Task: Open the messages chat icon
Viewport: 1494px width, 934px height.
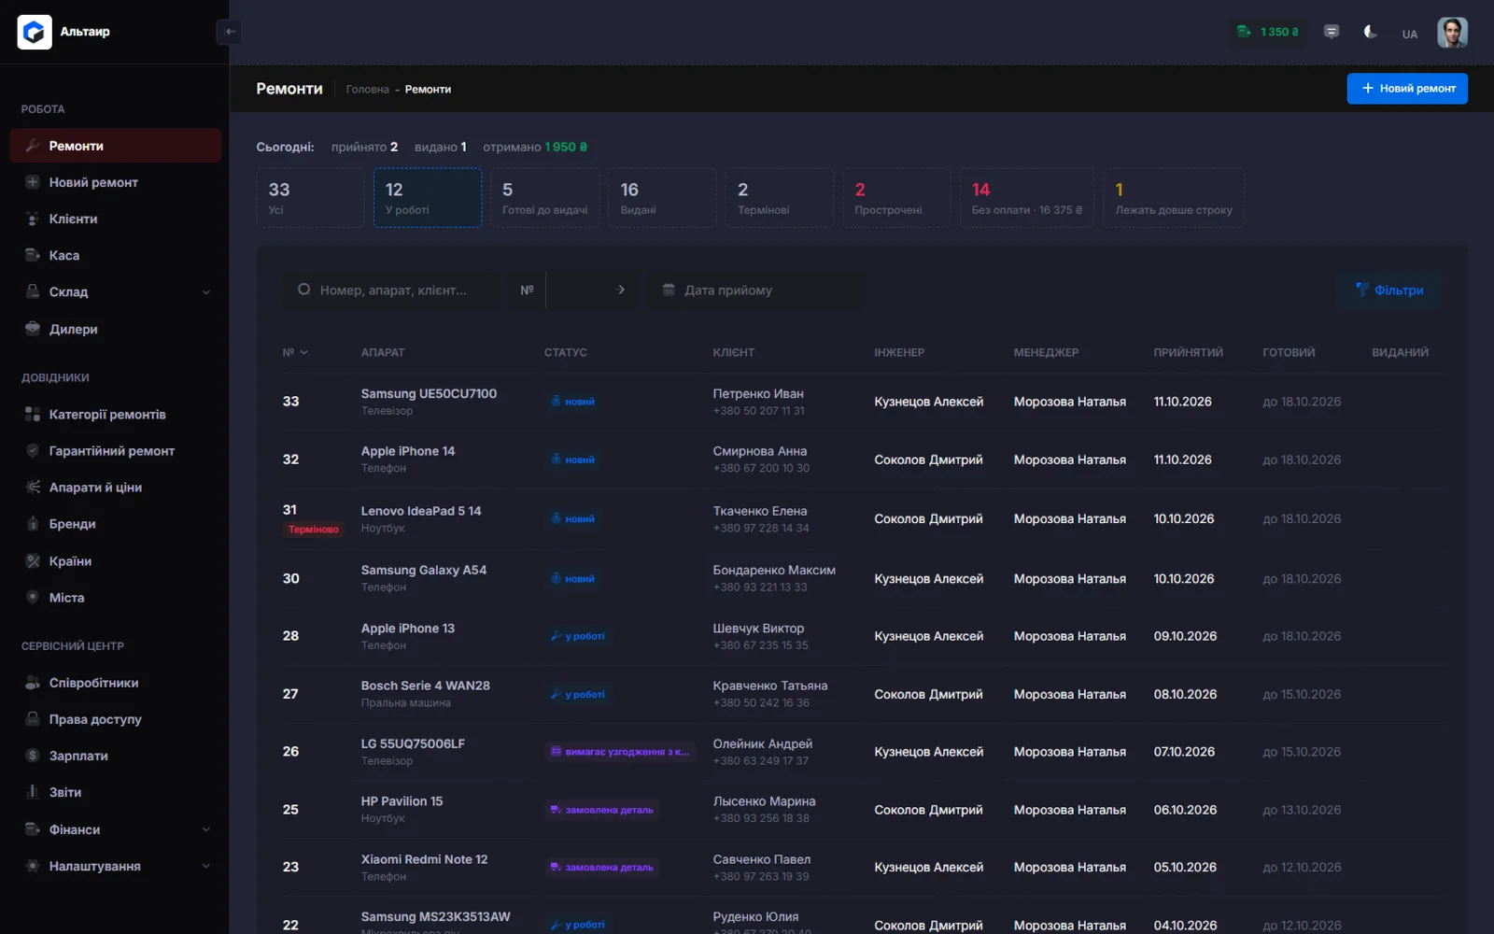Action: [1332, 32]
